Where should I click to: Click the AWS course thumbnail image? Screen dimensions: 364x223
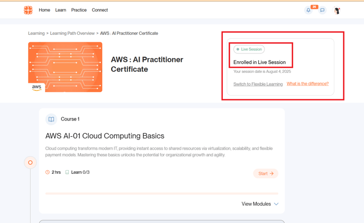[65, 67]
